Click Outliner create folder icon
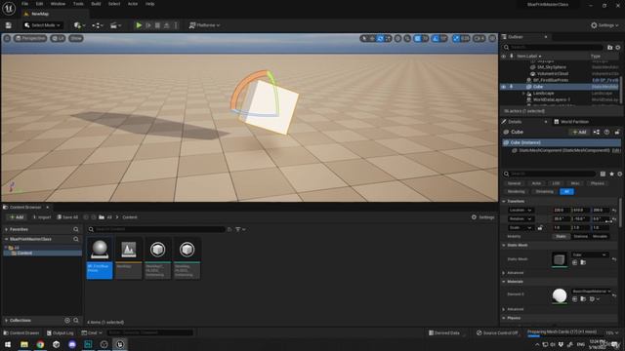 coord(609,48)
